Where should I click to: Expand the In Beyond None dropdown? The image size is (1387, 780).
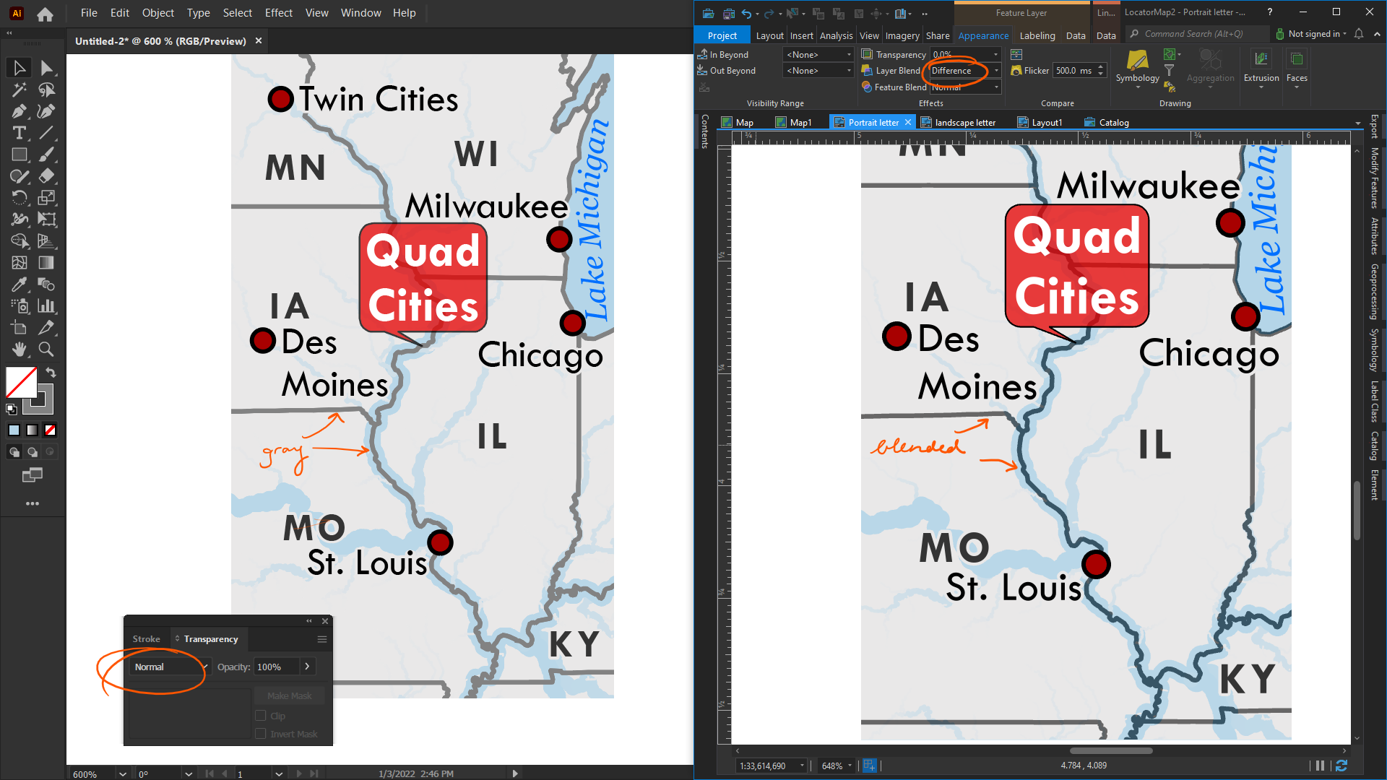point(818,55)
